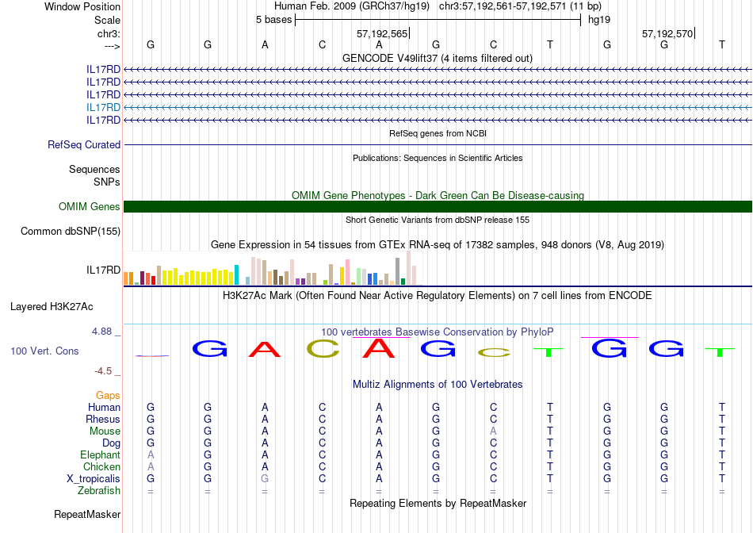Click the 'RefSeq genes from NCBI' track title

coord(438,133)
